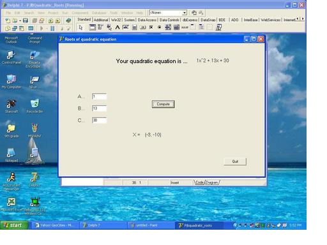Open Help contents book icon
The height and width of the screenshot is (245, 327).
click(68, 20)
